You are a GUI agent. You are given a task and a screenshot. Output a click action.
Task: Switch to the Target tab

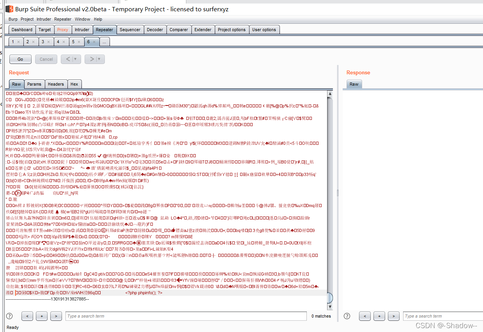click(x=45, y=30)
